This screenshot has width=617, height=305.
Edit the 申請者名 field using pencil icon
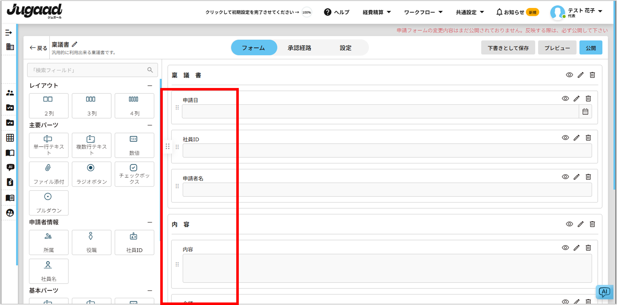click(x=577, y=177)
